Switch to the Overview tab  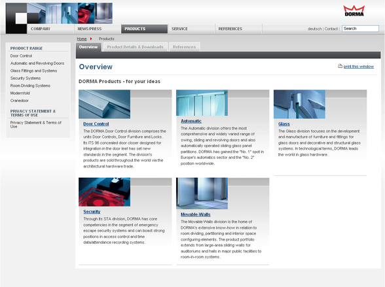pos(88,47)
